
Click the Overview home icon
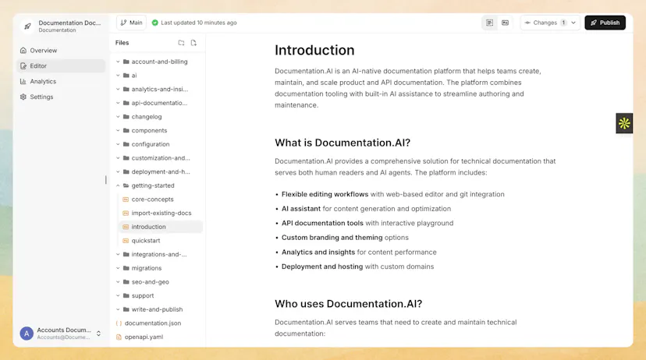(x=23, y=50)
